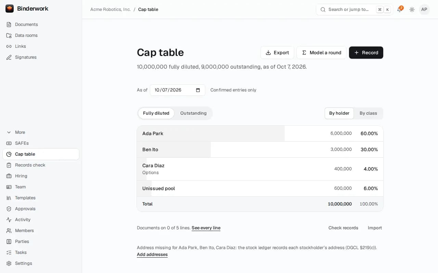Viewport: 438px width, 273px height.
Task: Click Check records button
Action: pos(343,228)
